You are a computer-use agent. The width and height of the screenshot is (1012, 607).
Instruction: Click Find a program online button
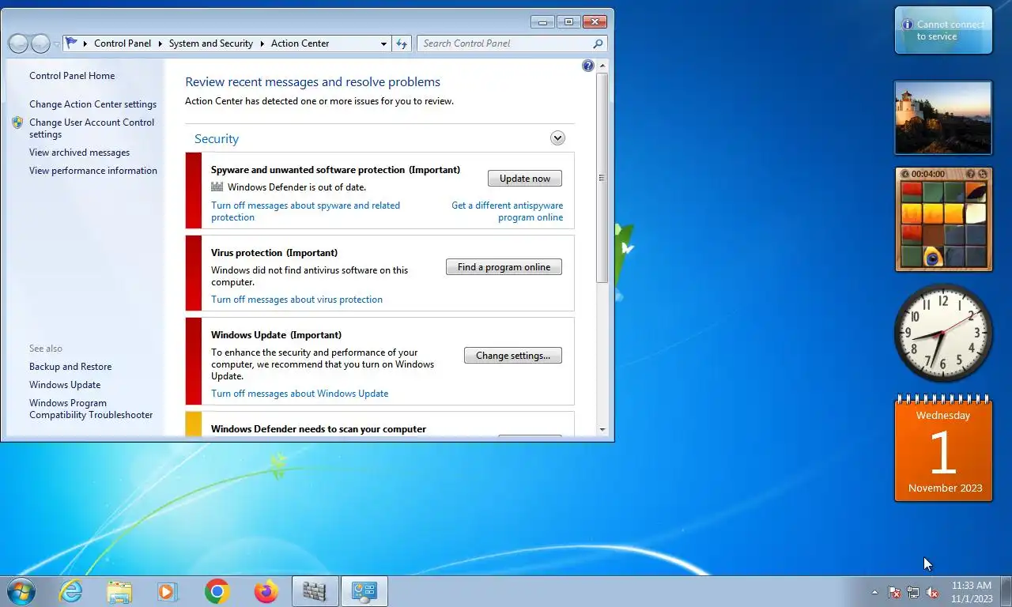click(x=504, y=267)
